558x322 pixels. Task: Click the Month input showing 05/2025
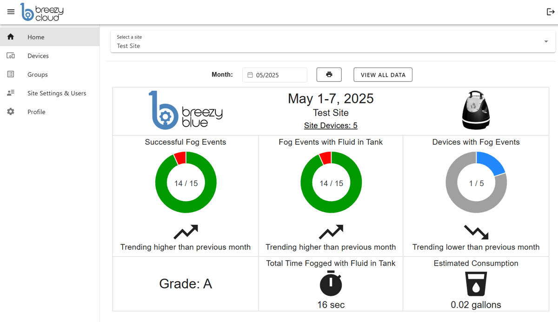coord(279,75)
